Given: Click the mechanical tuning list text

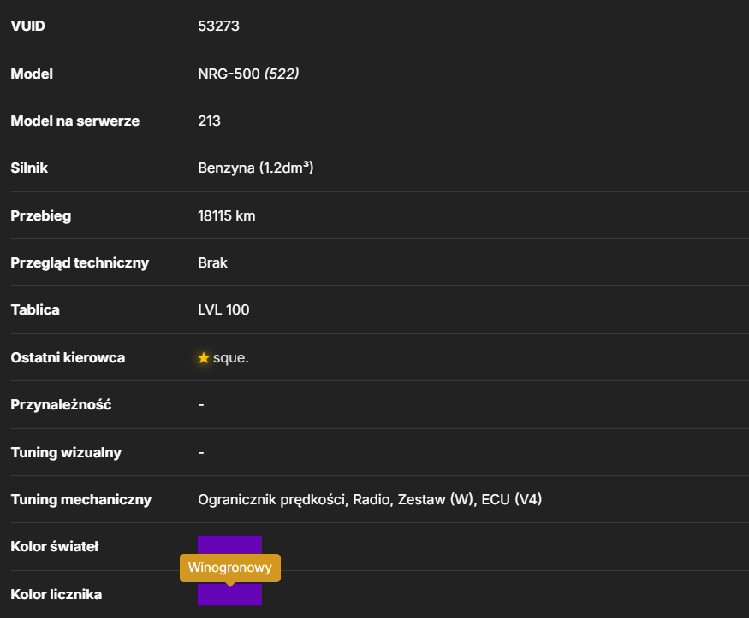Looking at the screenshot, I should coord(370,499).
